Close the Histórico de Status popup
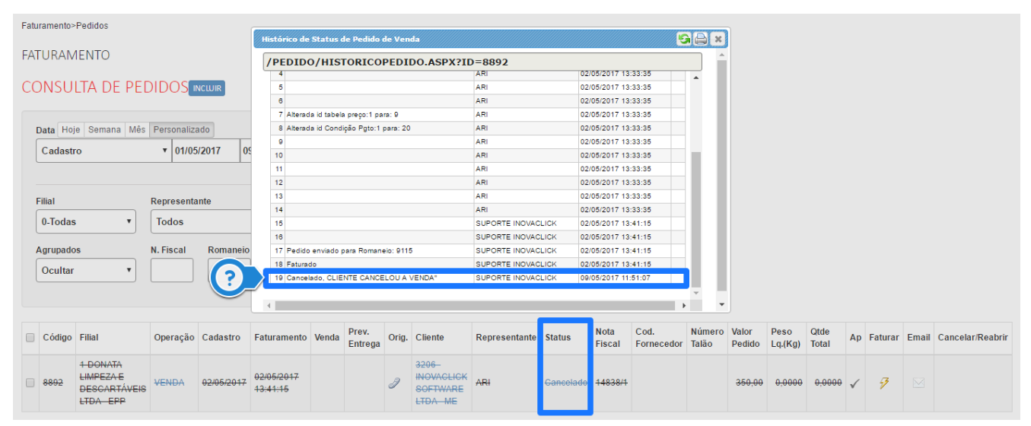1031x426 pixels. coord(718,39)
